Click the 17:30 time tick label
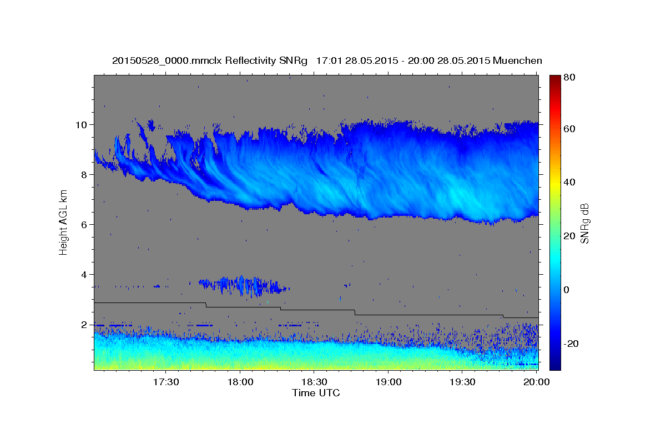The image size is (666, 444). pos(166,382)
